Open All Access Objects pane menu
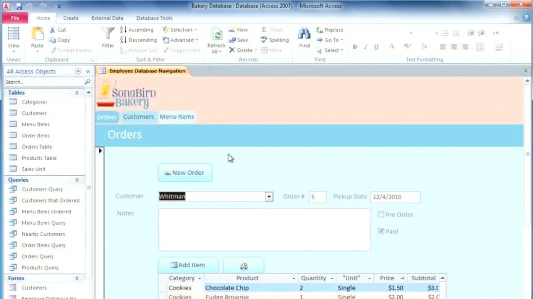The height and width of the screenshot is (299, 533). click(x=78, y=71)
